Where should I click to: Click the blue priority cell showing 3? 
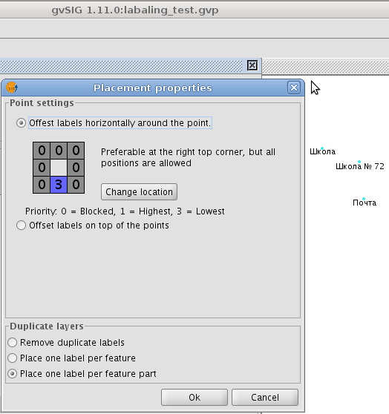tap(59, 185)
